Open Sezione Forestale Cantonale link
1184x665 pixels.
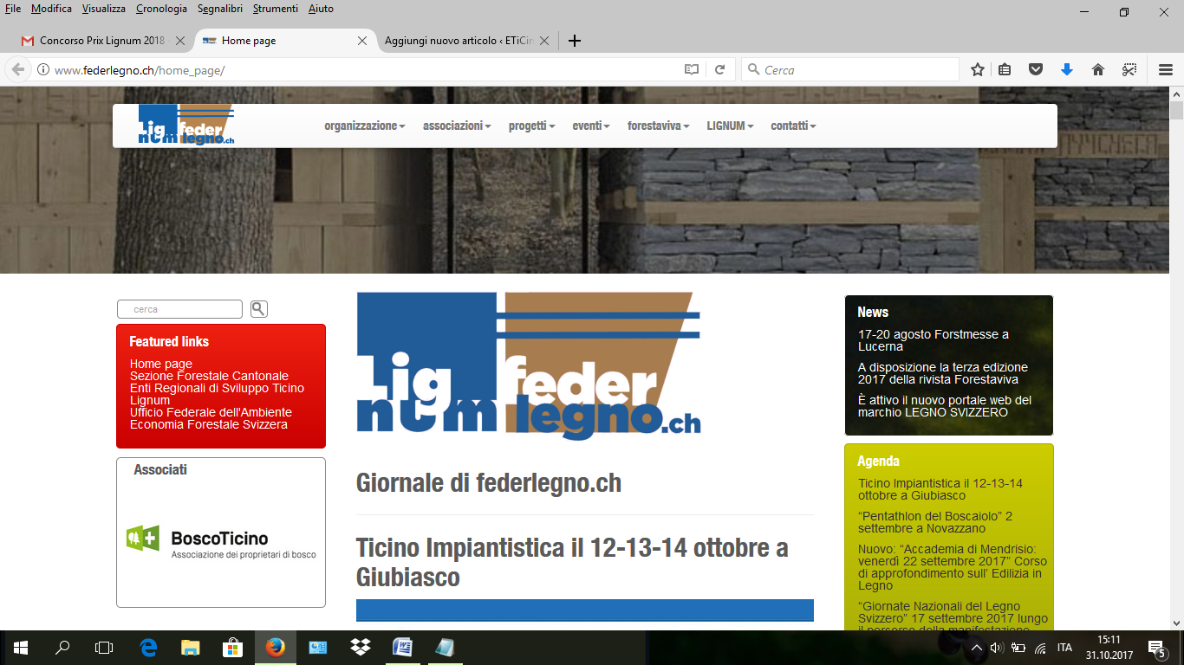(x=209, y=376)
